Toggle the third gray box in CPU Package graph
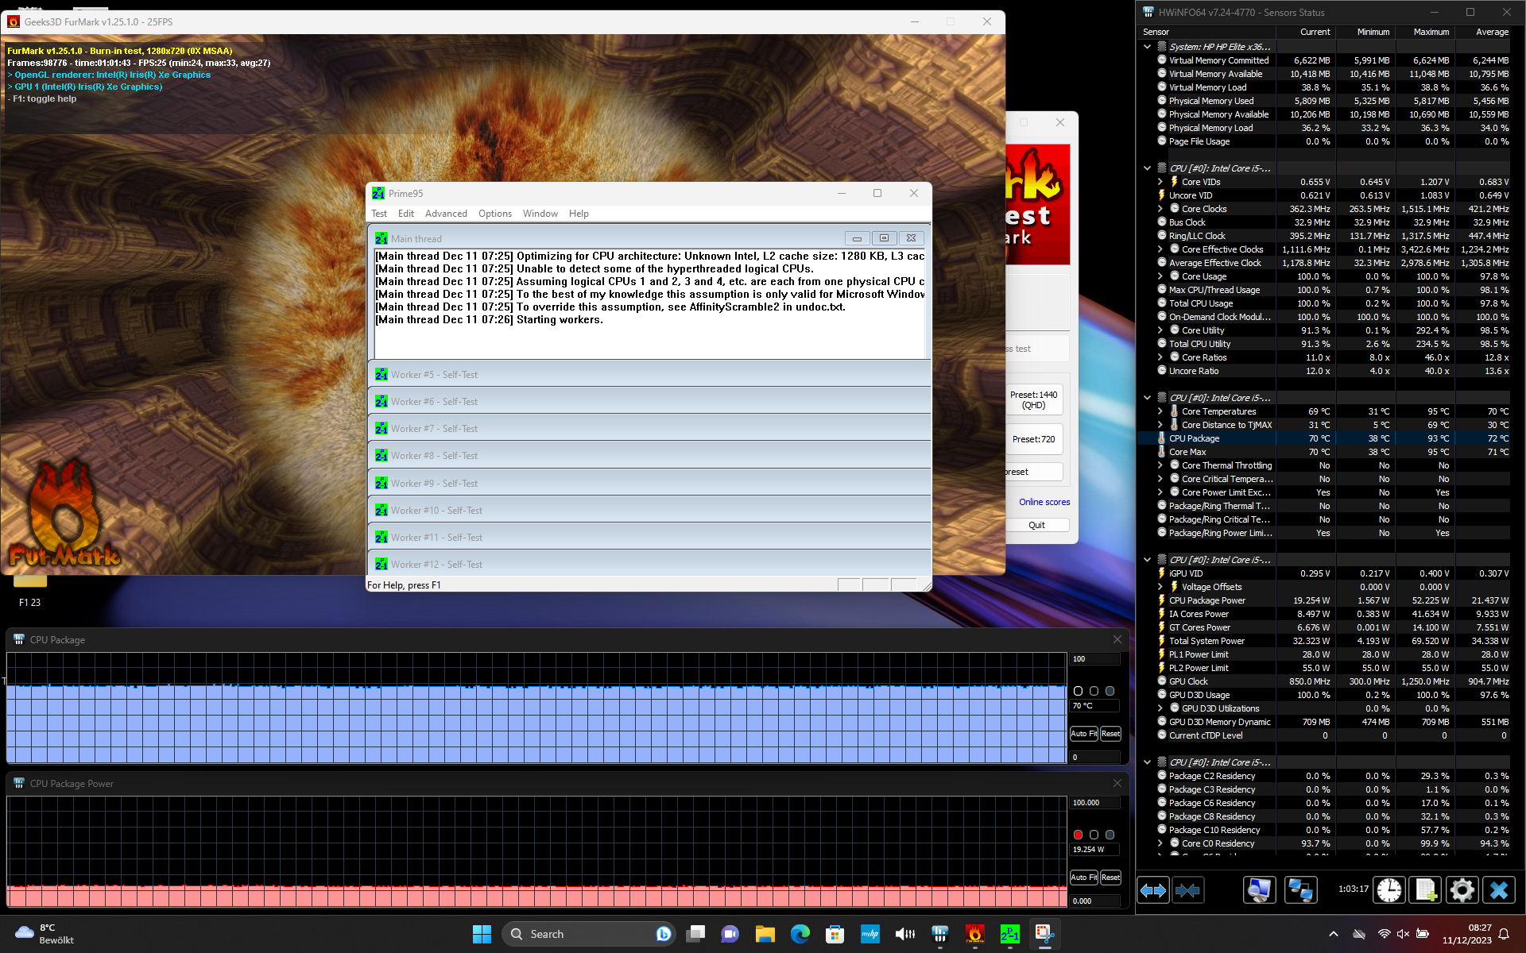The width and height of the screenshot is (1526, 953). 1110,691
